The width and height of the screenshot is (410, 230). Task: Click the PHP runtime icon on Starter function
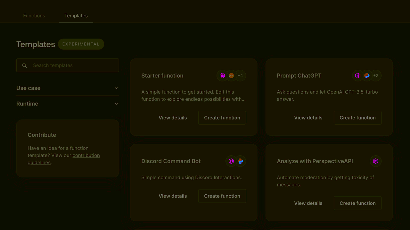coord(231,75)
